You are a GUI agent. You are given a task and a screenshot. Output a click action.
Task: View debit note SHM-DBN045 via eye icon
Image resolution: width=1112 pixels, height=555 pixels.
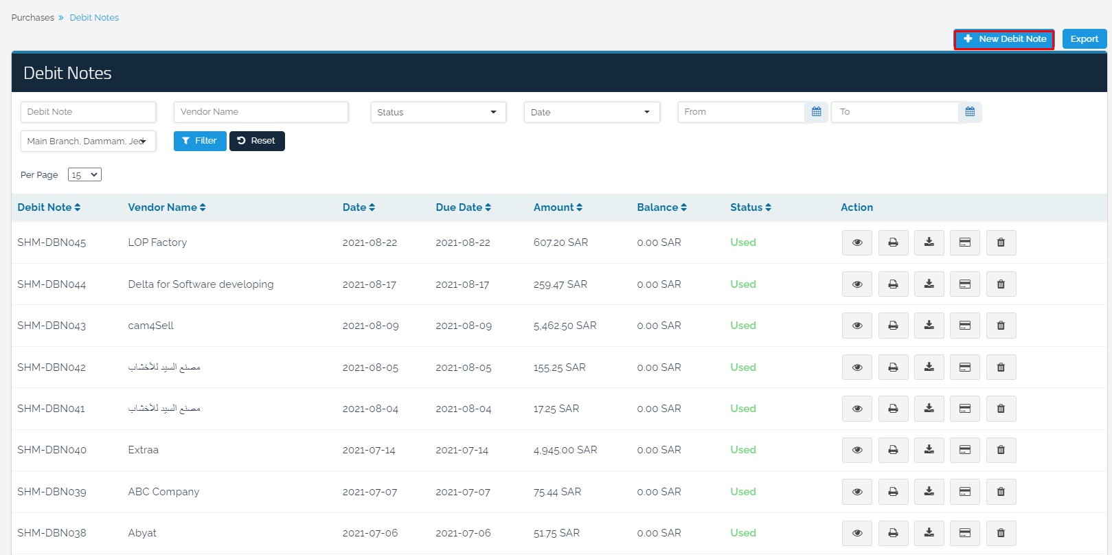click(856, 242)
